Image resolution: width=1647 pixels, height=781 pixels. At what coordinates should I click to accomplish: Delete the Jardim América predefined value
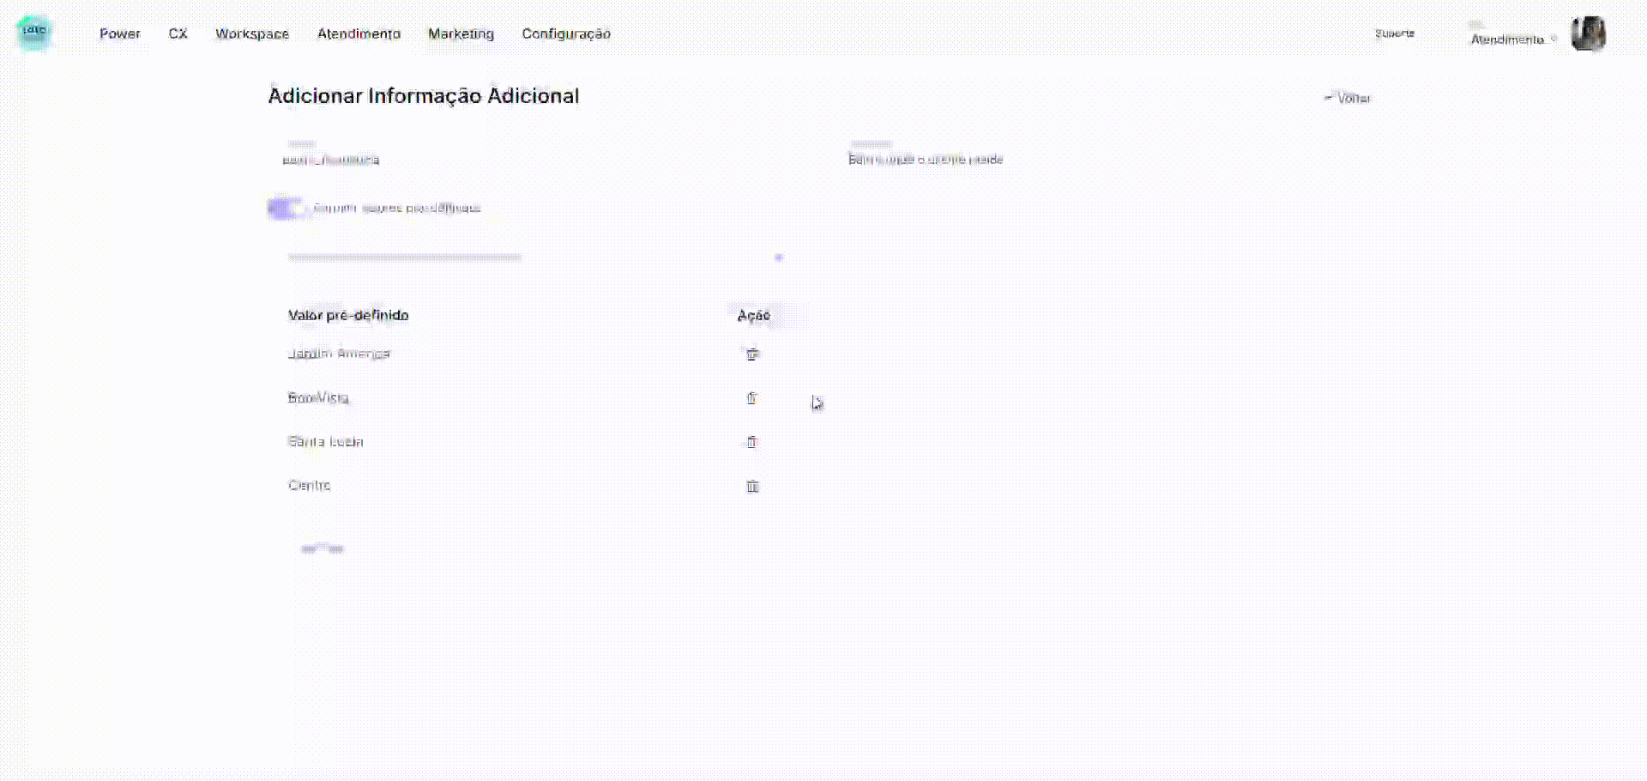[x=751, y=354]
